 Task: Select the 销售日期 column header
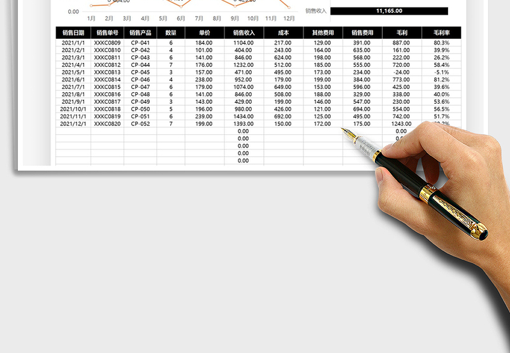coord(73,32)
